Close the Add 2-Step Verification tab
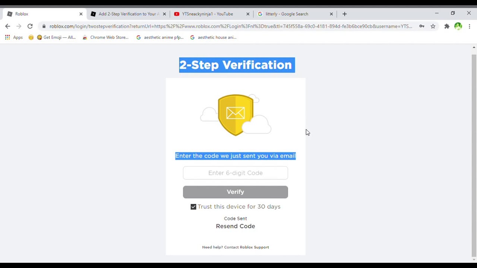477x268 pixels. 164,14
